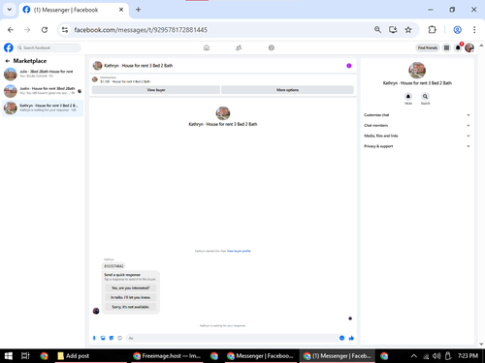485x363 pixels.
Task: Open Julie's 3Bed 2Bath House conversation
Action: [43, 74]
